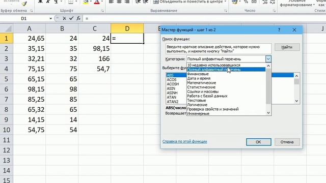
Task: Select row 1 header
Action: click(x=7, y=38)
